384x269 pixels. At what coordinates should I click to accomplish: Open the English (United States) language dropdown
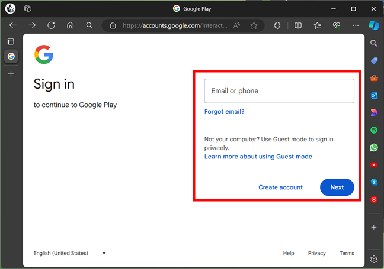coord(69,253)
